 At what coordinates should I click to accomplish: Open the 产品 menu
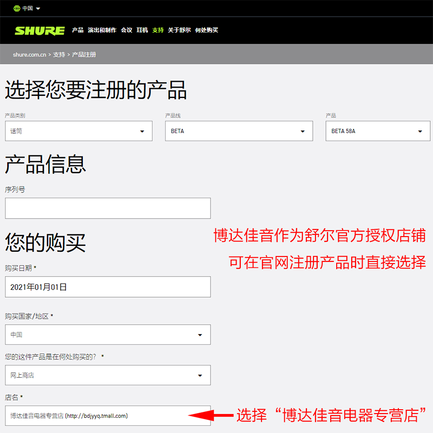tap(77, 30)
